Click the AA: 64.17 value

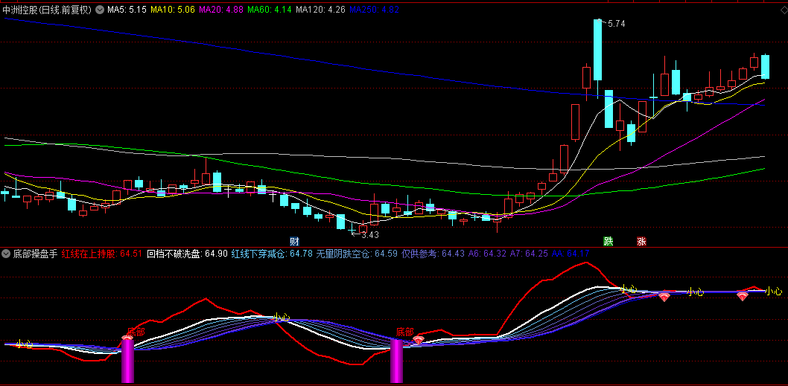click(x=570, y=254)
